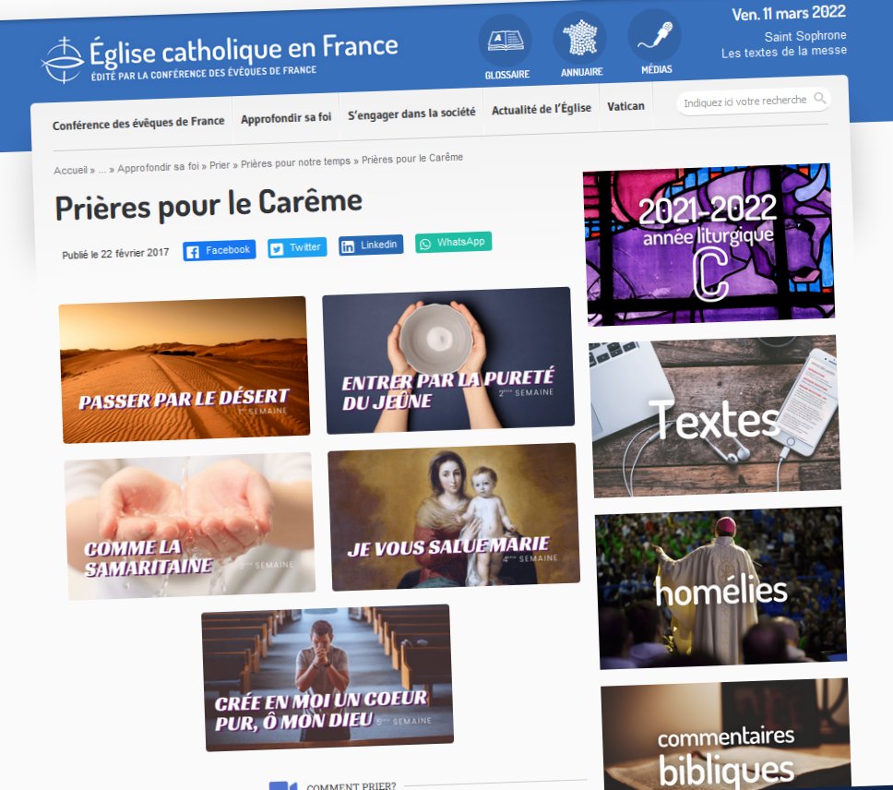Expand the breadcrumb ellipsis link
The image size is (893, 790).
(x=102, y=169)
